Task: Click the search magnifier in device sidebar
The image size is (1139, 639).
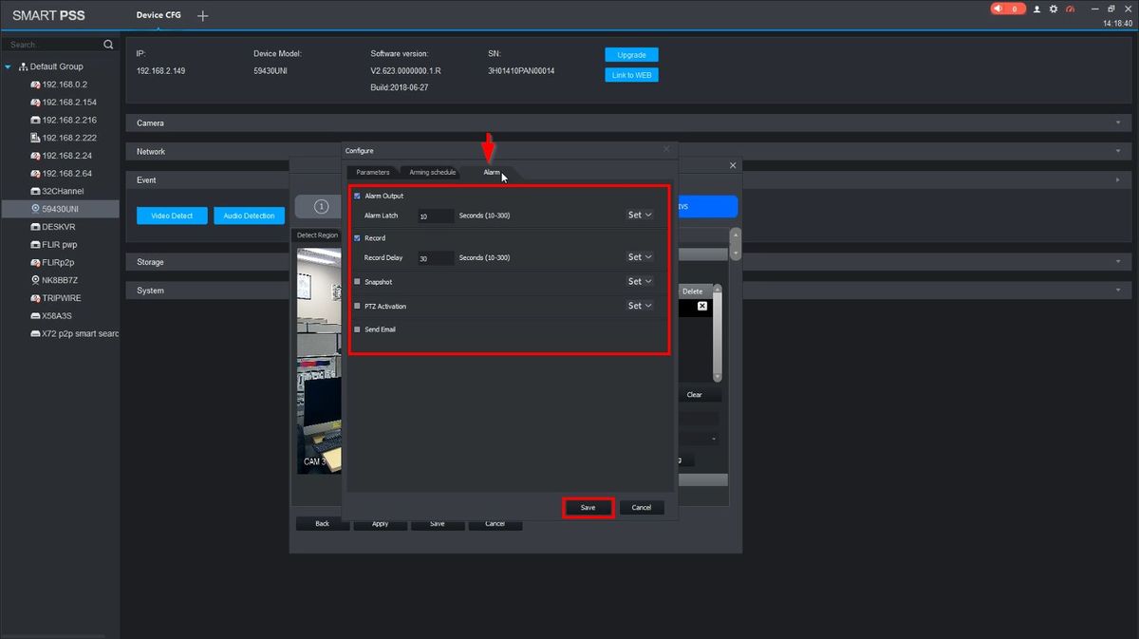Action: click(108, 45)
